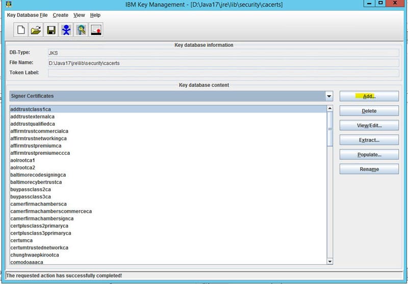Select affirmtrustpremiumeccca certificate
Viewport: 408px width, 284px height.
[168, 153]
